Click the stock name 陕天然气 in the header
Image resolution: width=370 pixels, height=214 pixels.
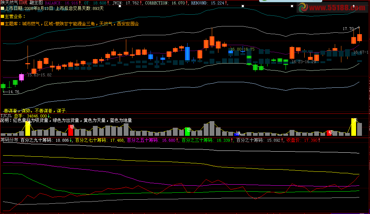pyautogui.click(x=9, y=3)
